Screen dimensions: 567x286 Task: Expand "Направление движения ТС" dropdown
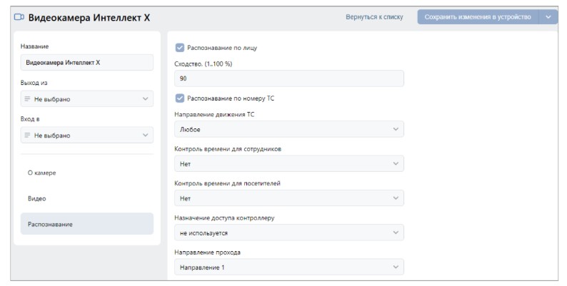[288, 129]
